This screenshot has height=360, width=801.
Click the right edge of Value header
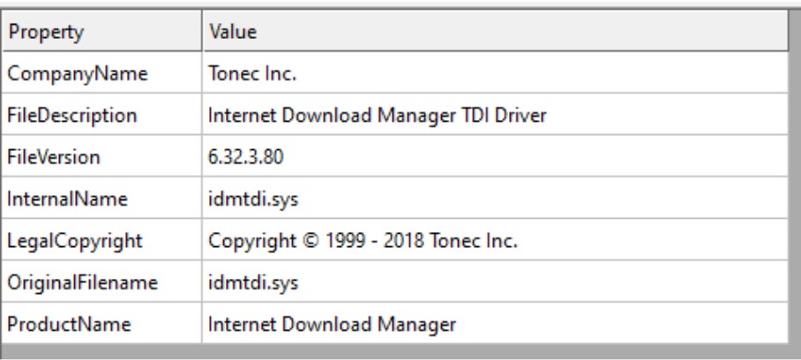tap(787, 34)
